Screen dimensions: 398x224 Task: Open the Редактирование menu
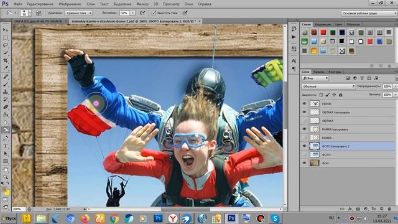[40, 4]
